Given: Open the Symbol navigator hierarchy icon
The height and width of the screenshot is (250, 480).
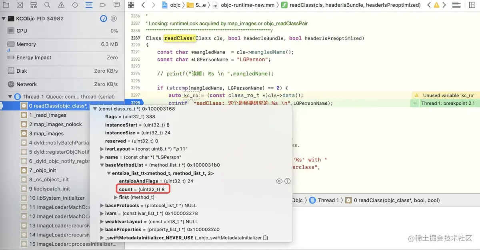Looking at the screenshot, I should [x=34, y=5].
